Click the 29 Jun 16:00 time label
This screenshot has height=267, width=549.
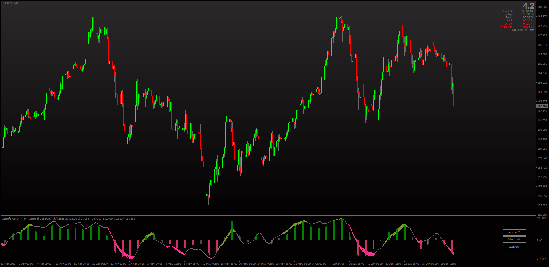point(448,264)
